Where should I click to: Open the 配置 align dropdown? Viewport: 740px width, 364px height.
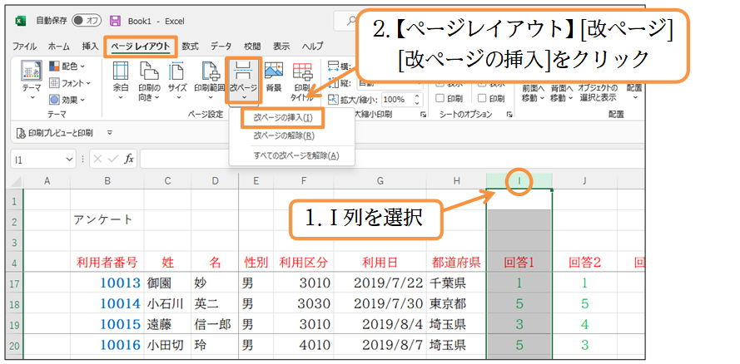(x=635, y=91)
